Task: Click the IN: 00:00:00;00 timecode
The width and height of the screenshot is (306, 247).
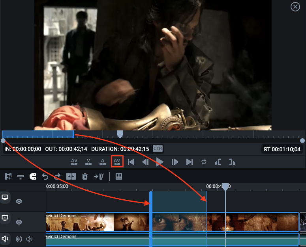Action: pyautogui.click(x=23, y=149)
